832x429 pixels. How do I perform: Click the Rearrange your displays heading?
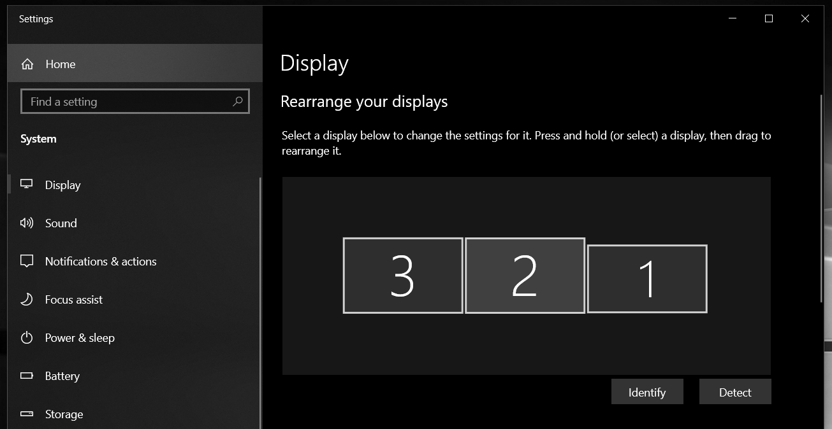(x=364, y=101)
